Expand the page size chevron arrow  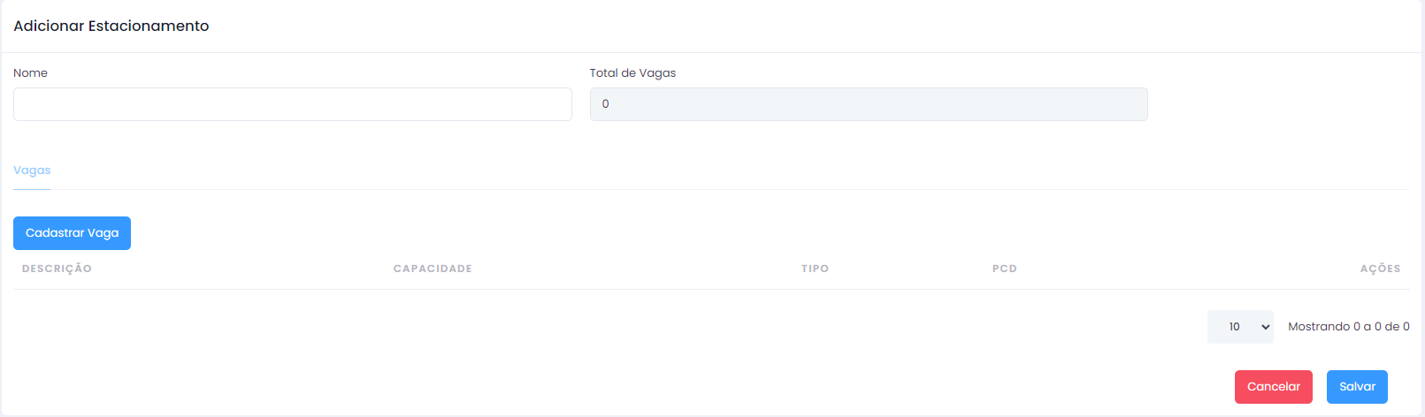point(1265,327)
